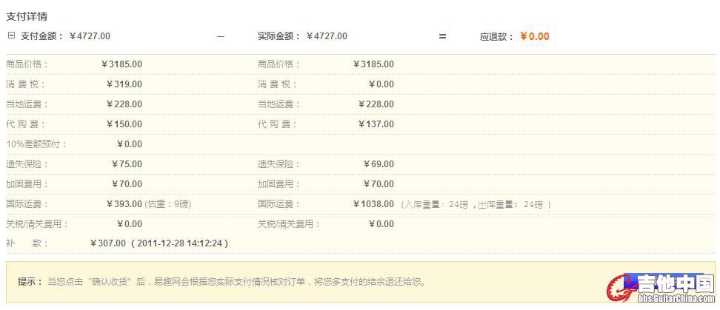Click the 支付详情 heading

tap(27, 16)
